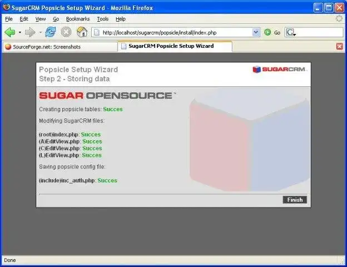
Task: Click the "(A)EditView.php" file name
Action: pyautogui.click(x=59, y=141)
